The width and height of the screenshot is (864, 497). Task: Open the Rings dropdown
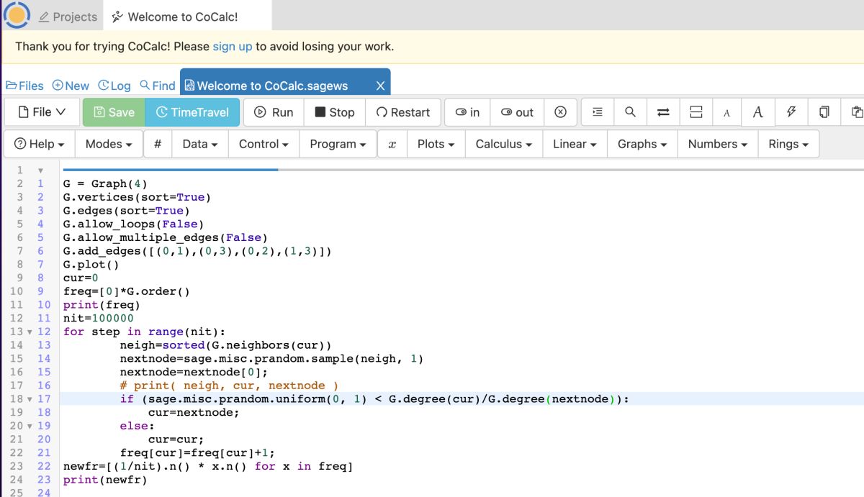coord(788,144)
